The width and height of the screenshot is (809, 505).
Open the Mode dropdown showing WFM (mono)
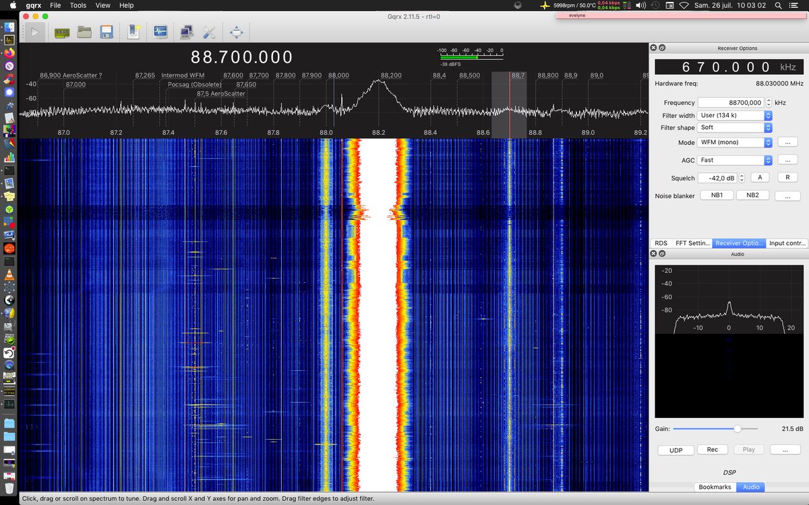[735, 143]
